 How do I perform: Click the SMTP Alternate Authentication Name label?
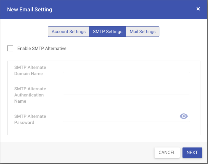click(30, 95)
